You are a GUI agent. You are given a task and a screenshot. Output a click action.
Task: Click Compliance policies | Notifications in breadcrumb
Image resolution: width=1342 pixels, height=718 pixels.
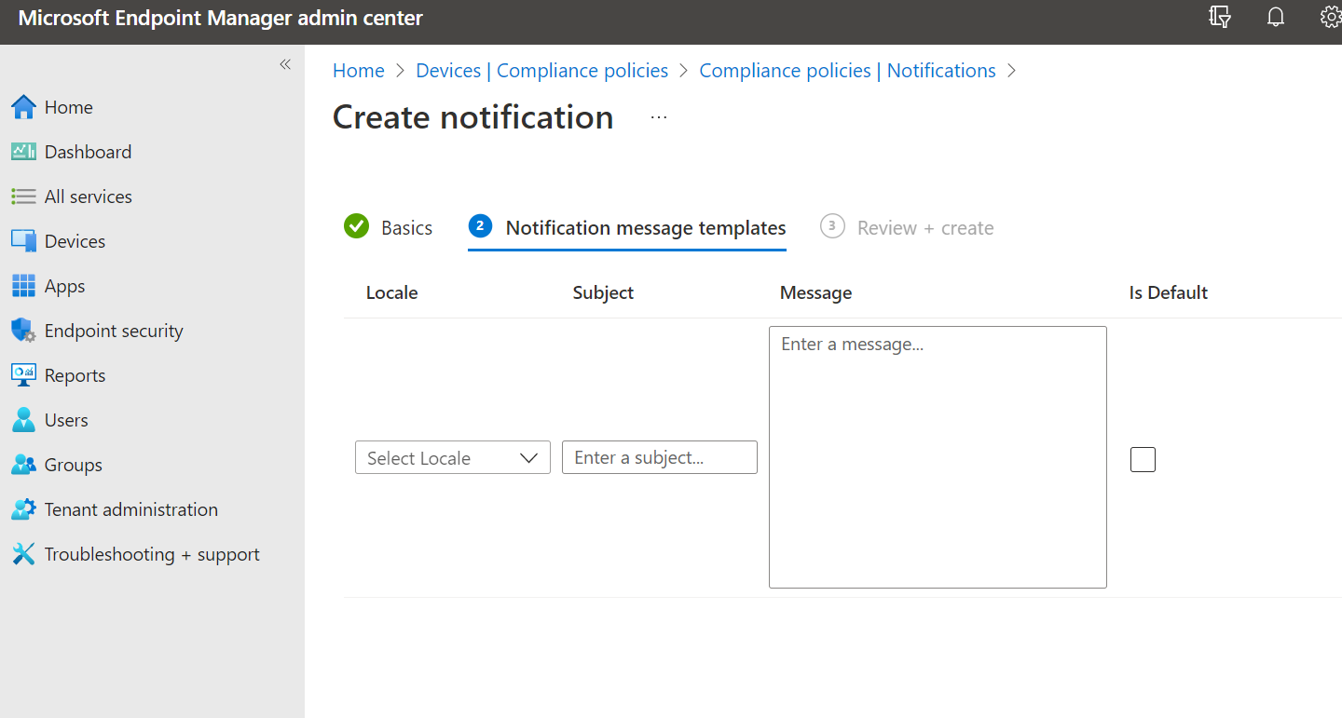coord(847,70)
